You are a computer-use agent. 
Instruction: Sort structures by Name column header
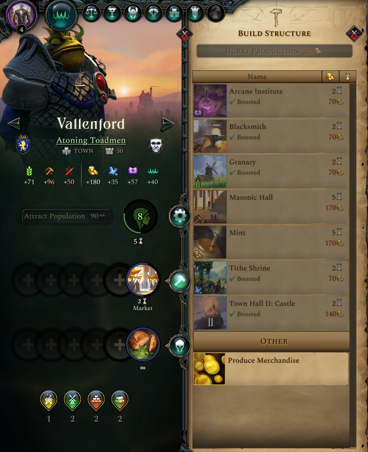click(x=257, y=77)
